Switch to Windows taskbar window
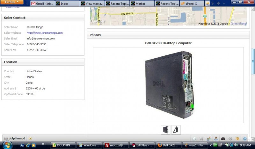The width and height of the screenshot is (255, 149). (x=89, y=145)
